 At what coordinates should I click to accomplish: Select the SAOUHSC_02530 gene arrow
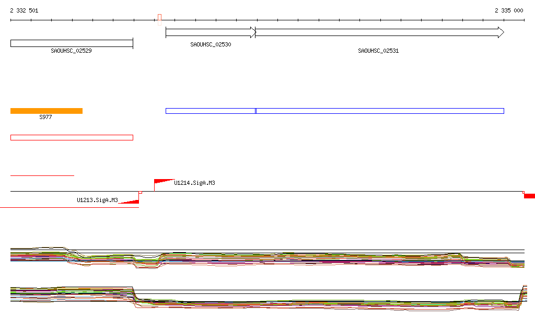point(211,32)
